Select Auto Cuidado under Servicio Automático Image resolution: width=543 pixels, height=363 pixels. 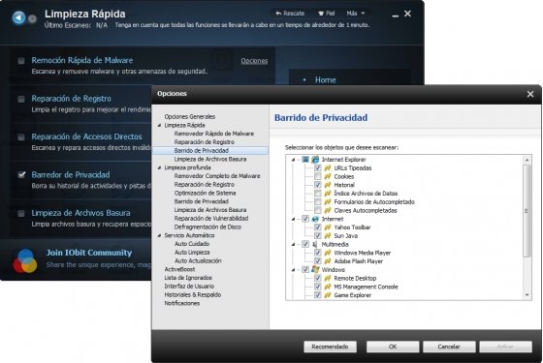point(192,244)
